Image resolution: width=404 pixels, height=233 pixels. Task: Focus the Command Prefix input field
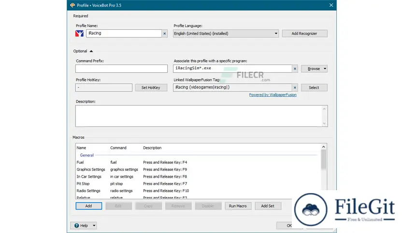coord(121,68)
